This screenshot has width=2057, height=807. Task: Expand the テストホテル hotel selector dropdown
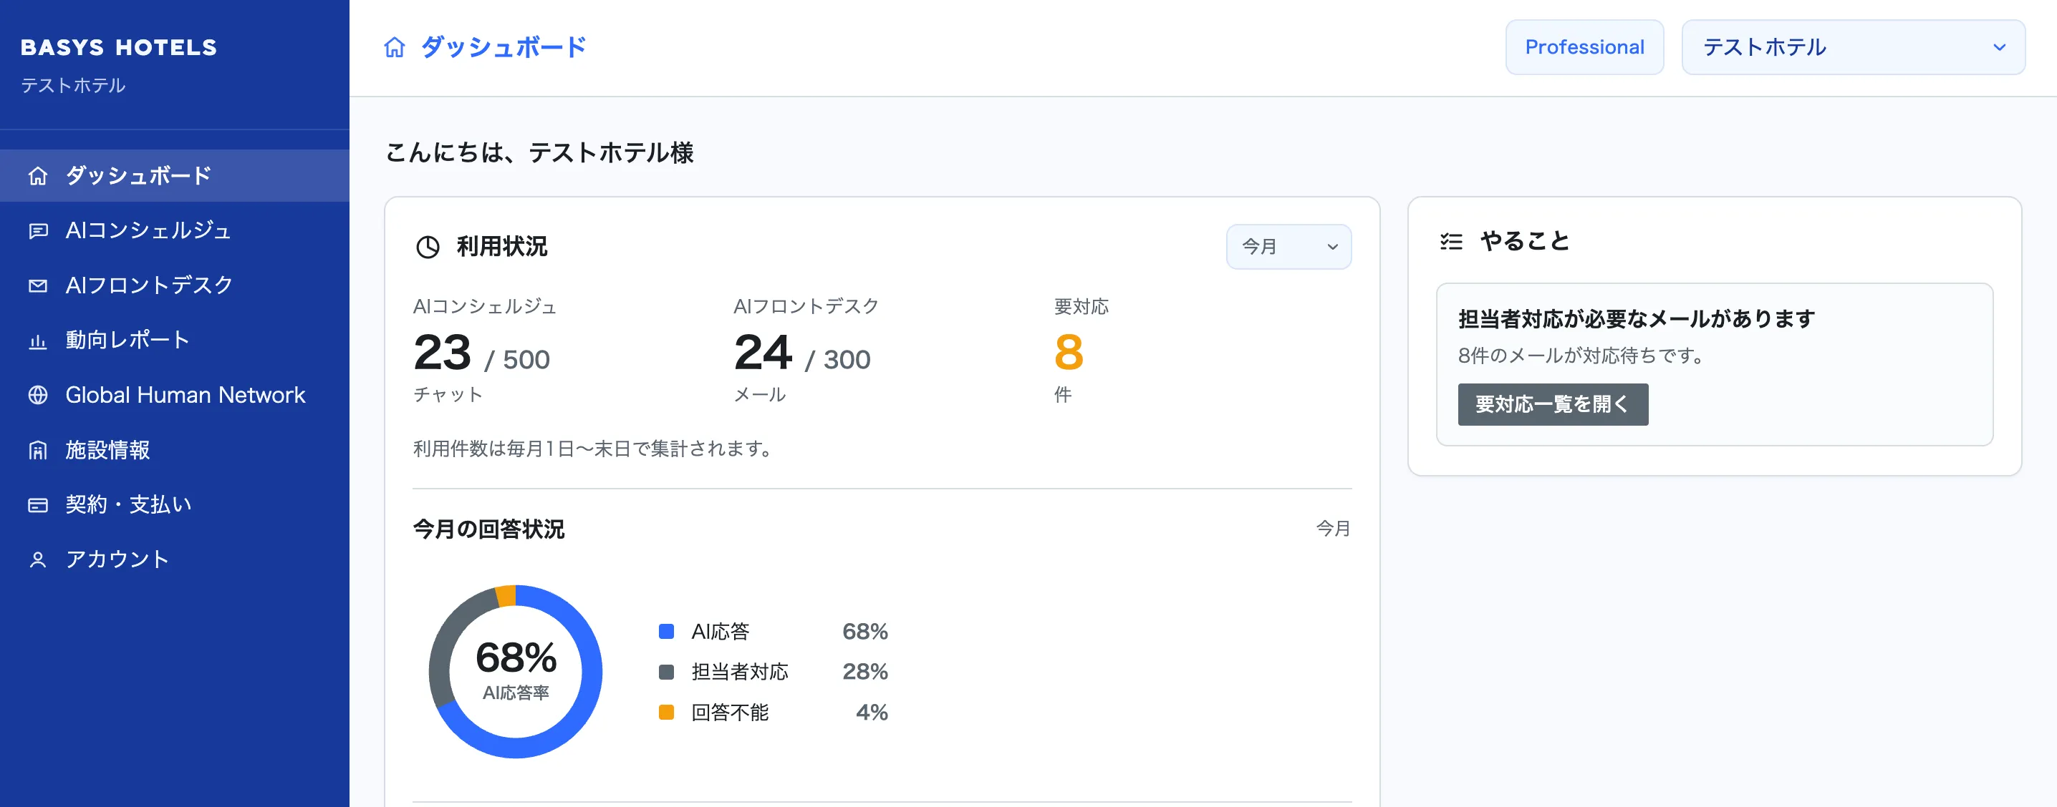pos(1853,47)
